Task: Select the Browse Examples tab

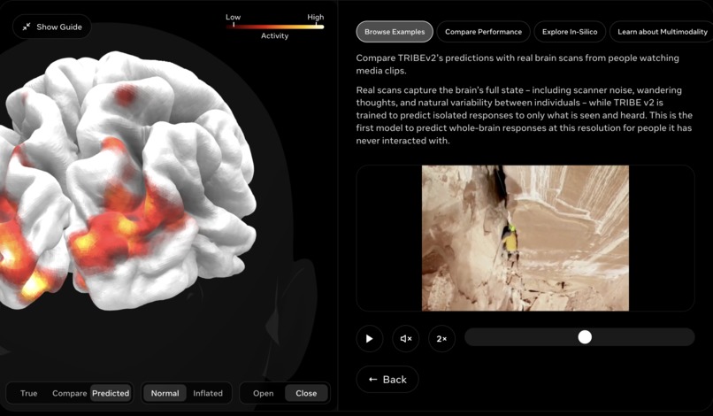Action: coord(395,32)
